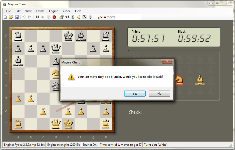This screenshot has height=150, width=235.
Task: Select the white pawn on b3
Action: tap(31, 99)
